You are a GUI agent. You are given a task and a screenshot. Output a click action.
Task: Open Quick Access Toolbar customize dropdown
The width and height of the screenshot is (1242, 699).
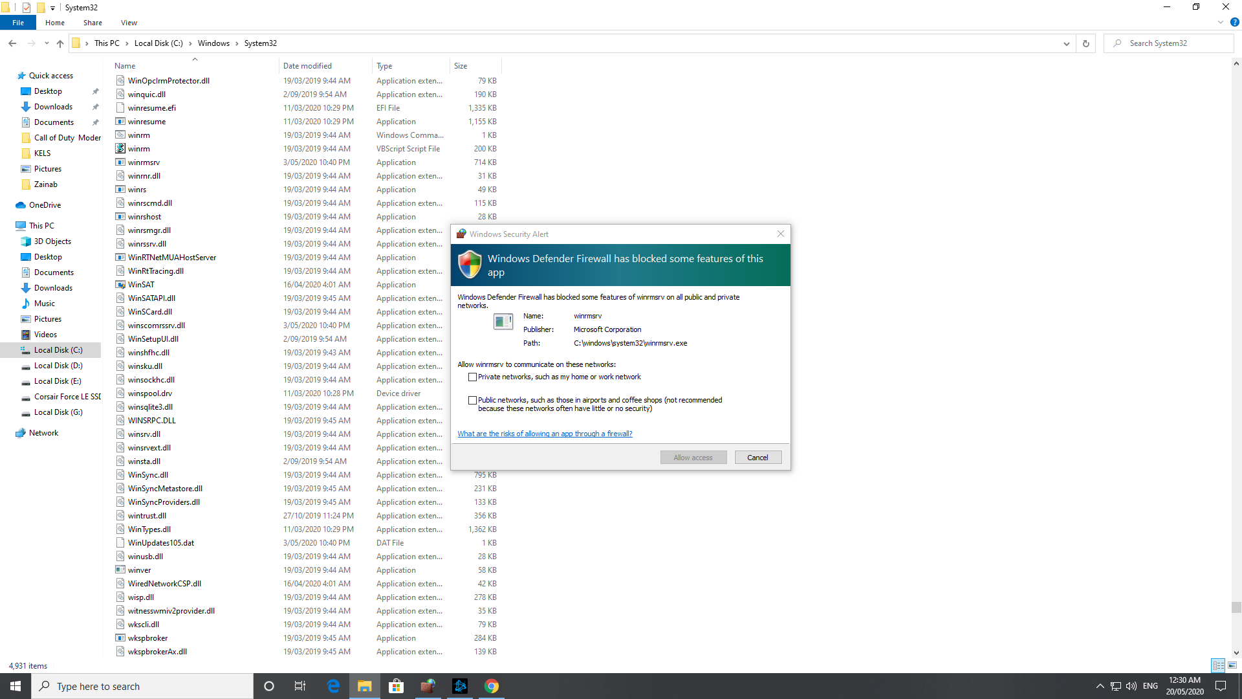point(52,8)
